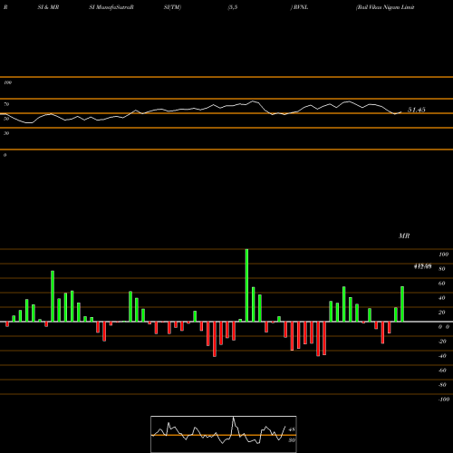This screenshot has width=453, height=453.
Task: Open the mini RSI thumbnail chart
Action: (x=224, y=434)
